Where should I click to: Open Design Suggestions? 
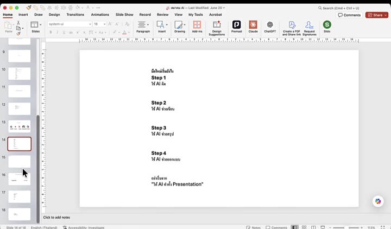(x=217, y=28)
